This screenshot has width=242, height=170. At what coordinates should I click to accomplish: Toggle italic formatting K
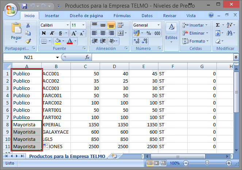pos(52,33)
